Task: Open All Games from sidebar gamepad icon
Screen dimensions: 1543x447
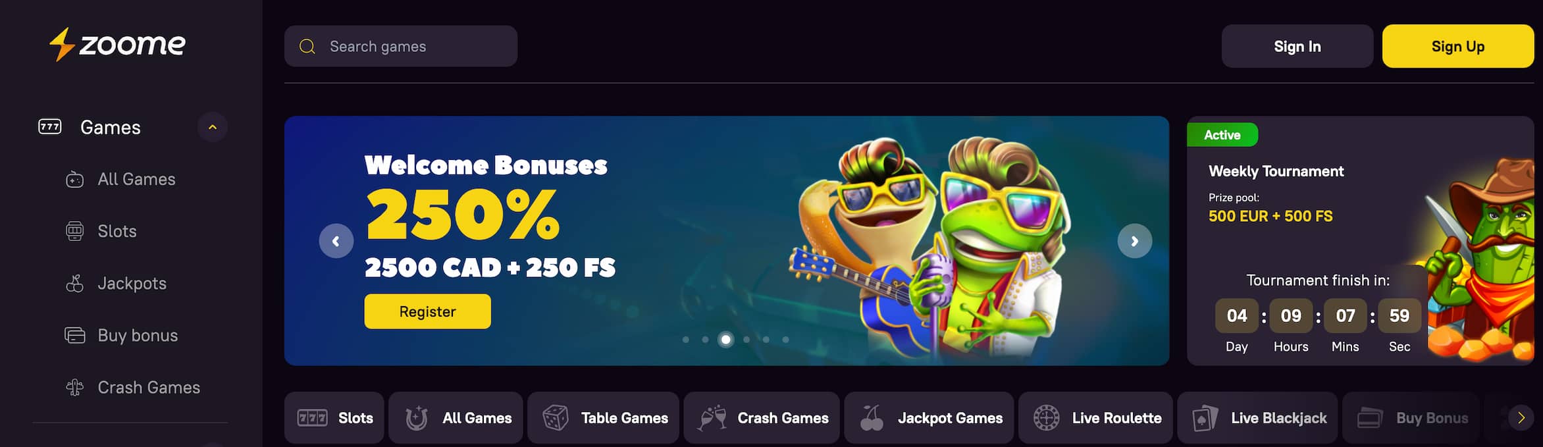Action: click(x=74, y=179)
